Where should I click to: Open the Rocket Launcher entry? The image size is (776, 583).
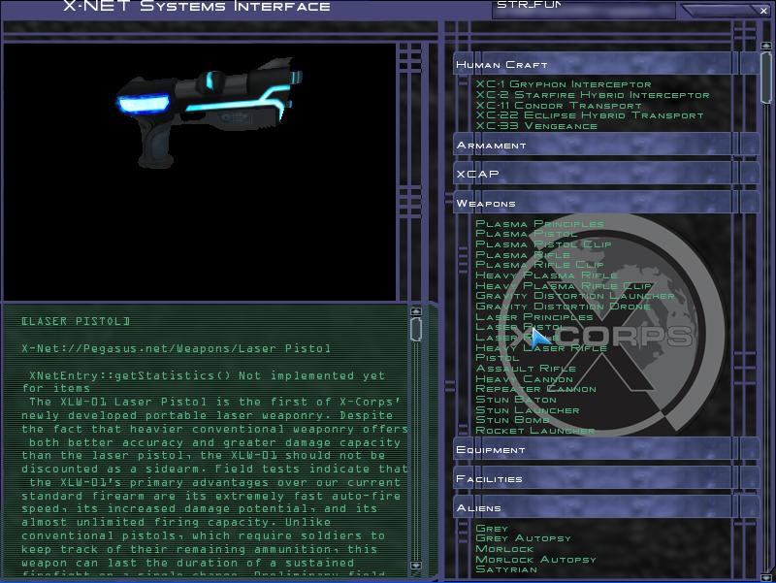click(x=535, y=431)
